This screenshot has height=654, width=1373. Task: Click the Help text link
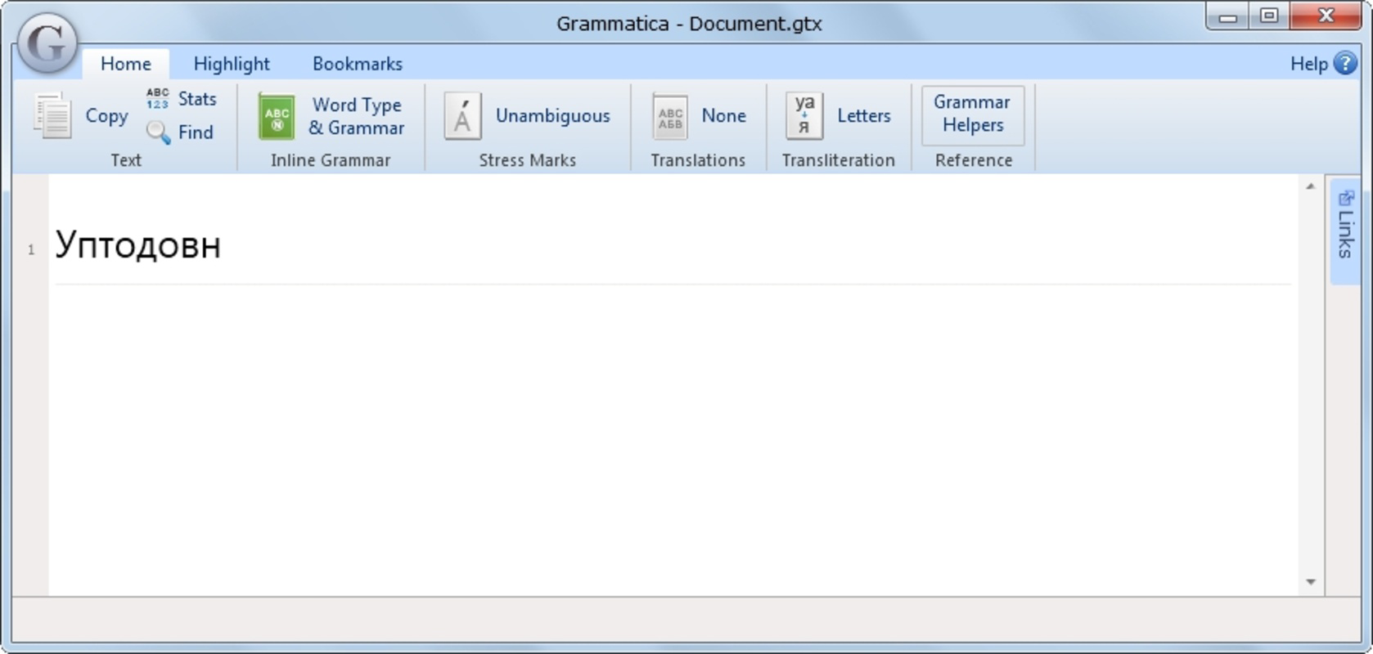point(1308,64)
